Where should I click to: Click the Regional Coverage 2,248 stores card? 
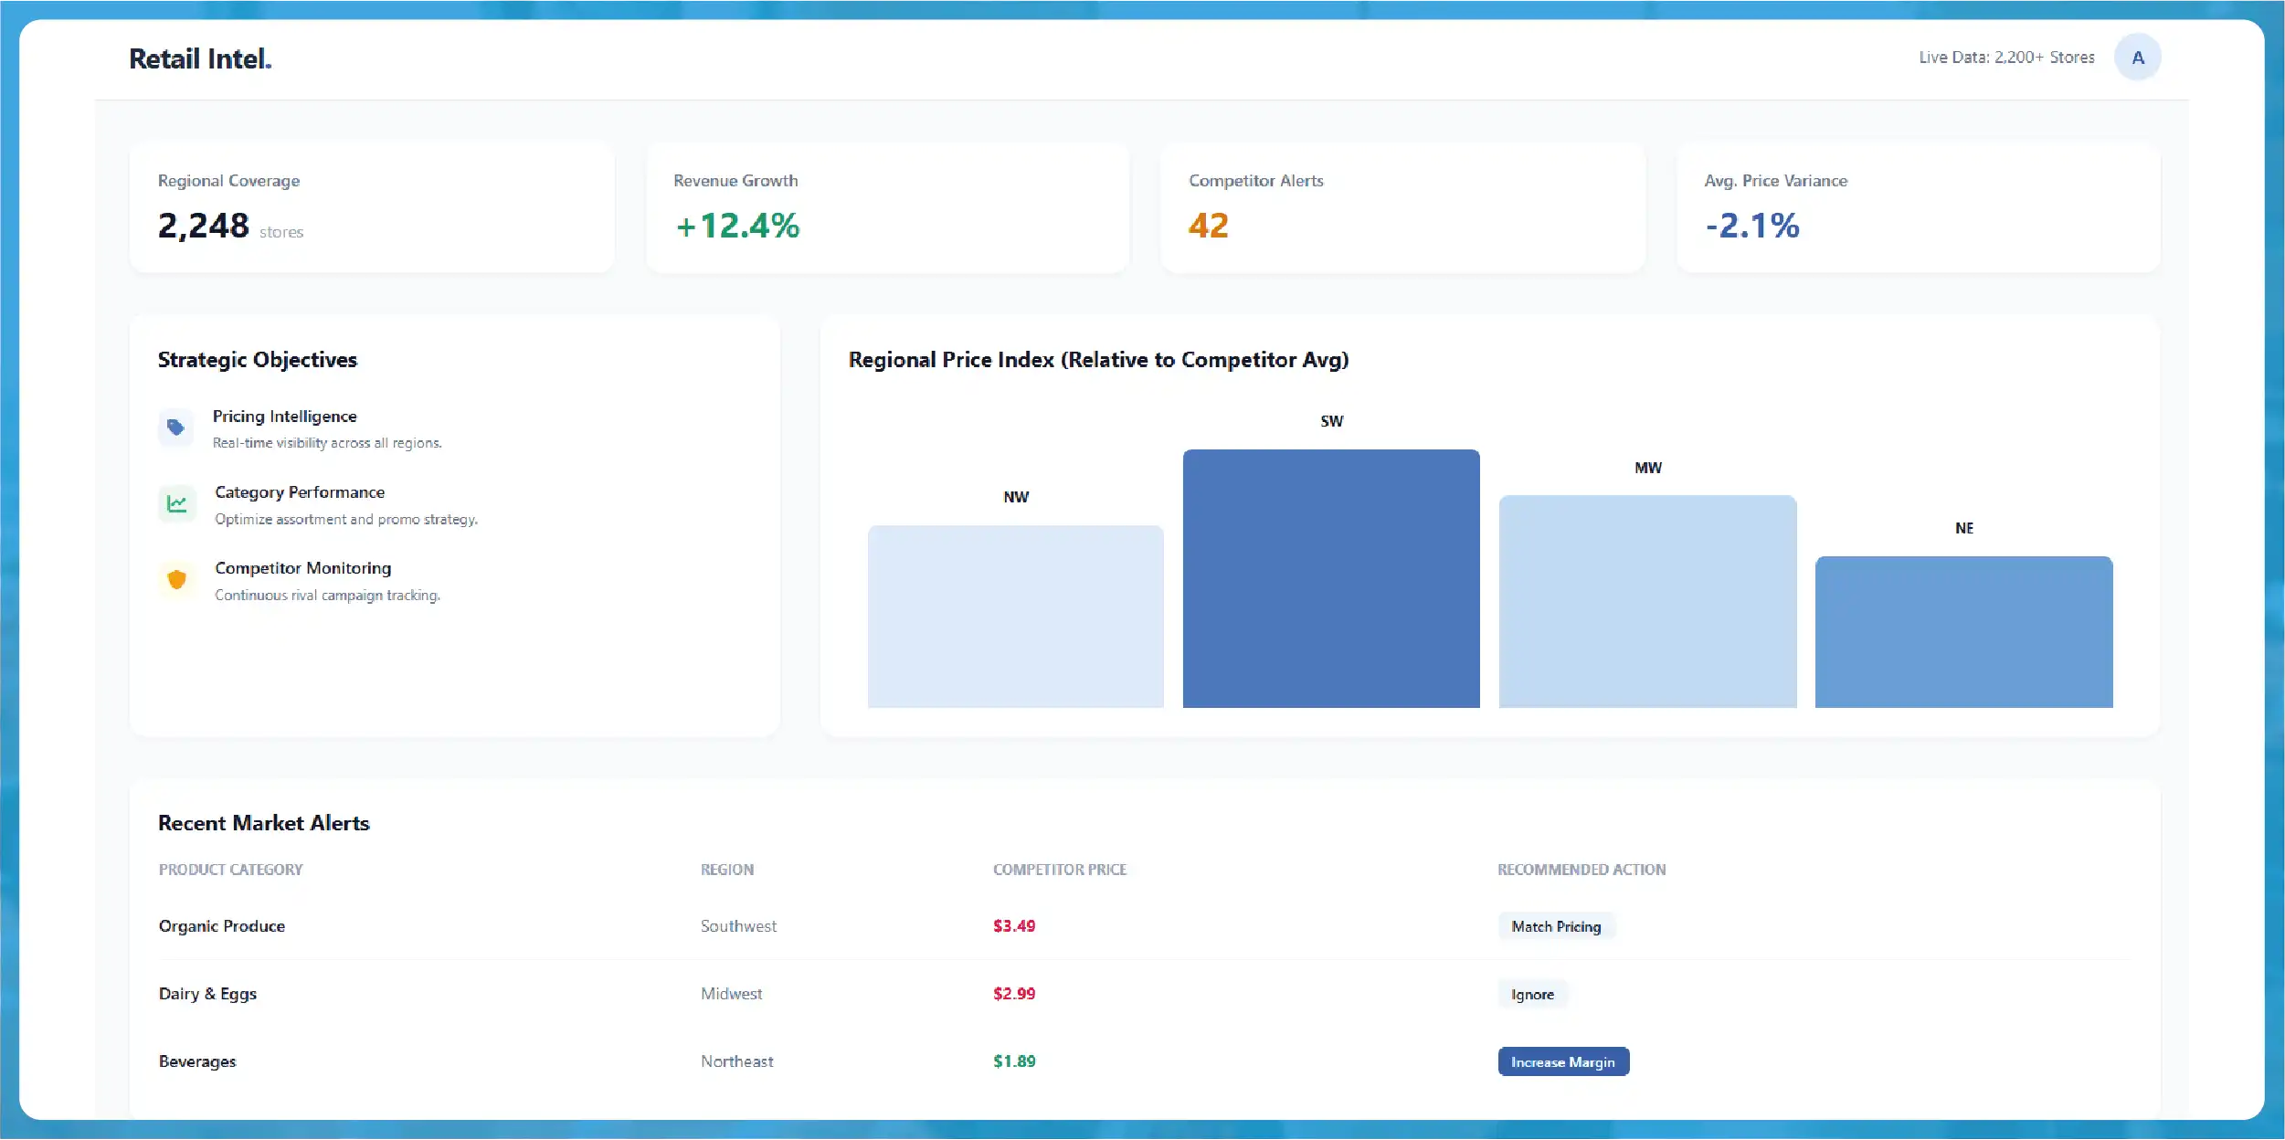(x=372, y=207)
